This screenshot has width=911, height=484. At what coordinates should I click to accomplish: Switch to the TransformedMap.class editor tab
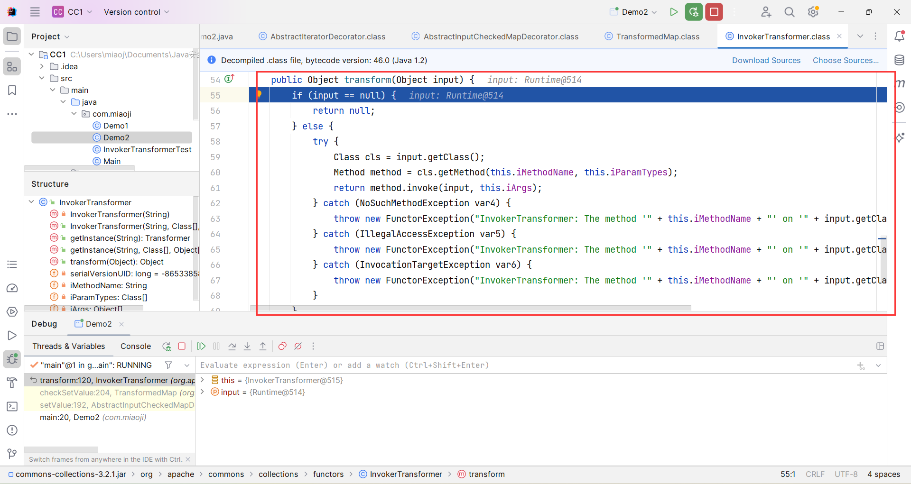tap(657, 37)
